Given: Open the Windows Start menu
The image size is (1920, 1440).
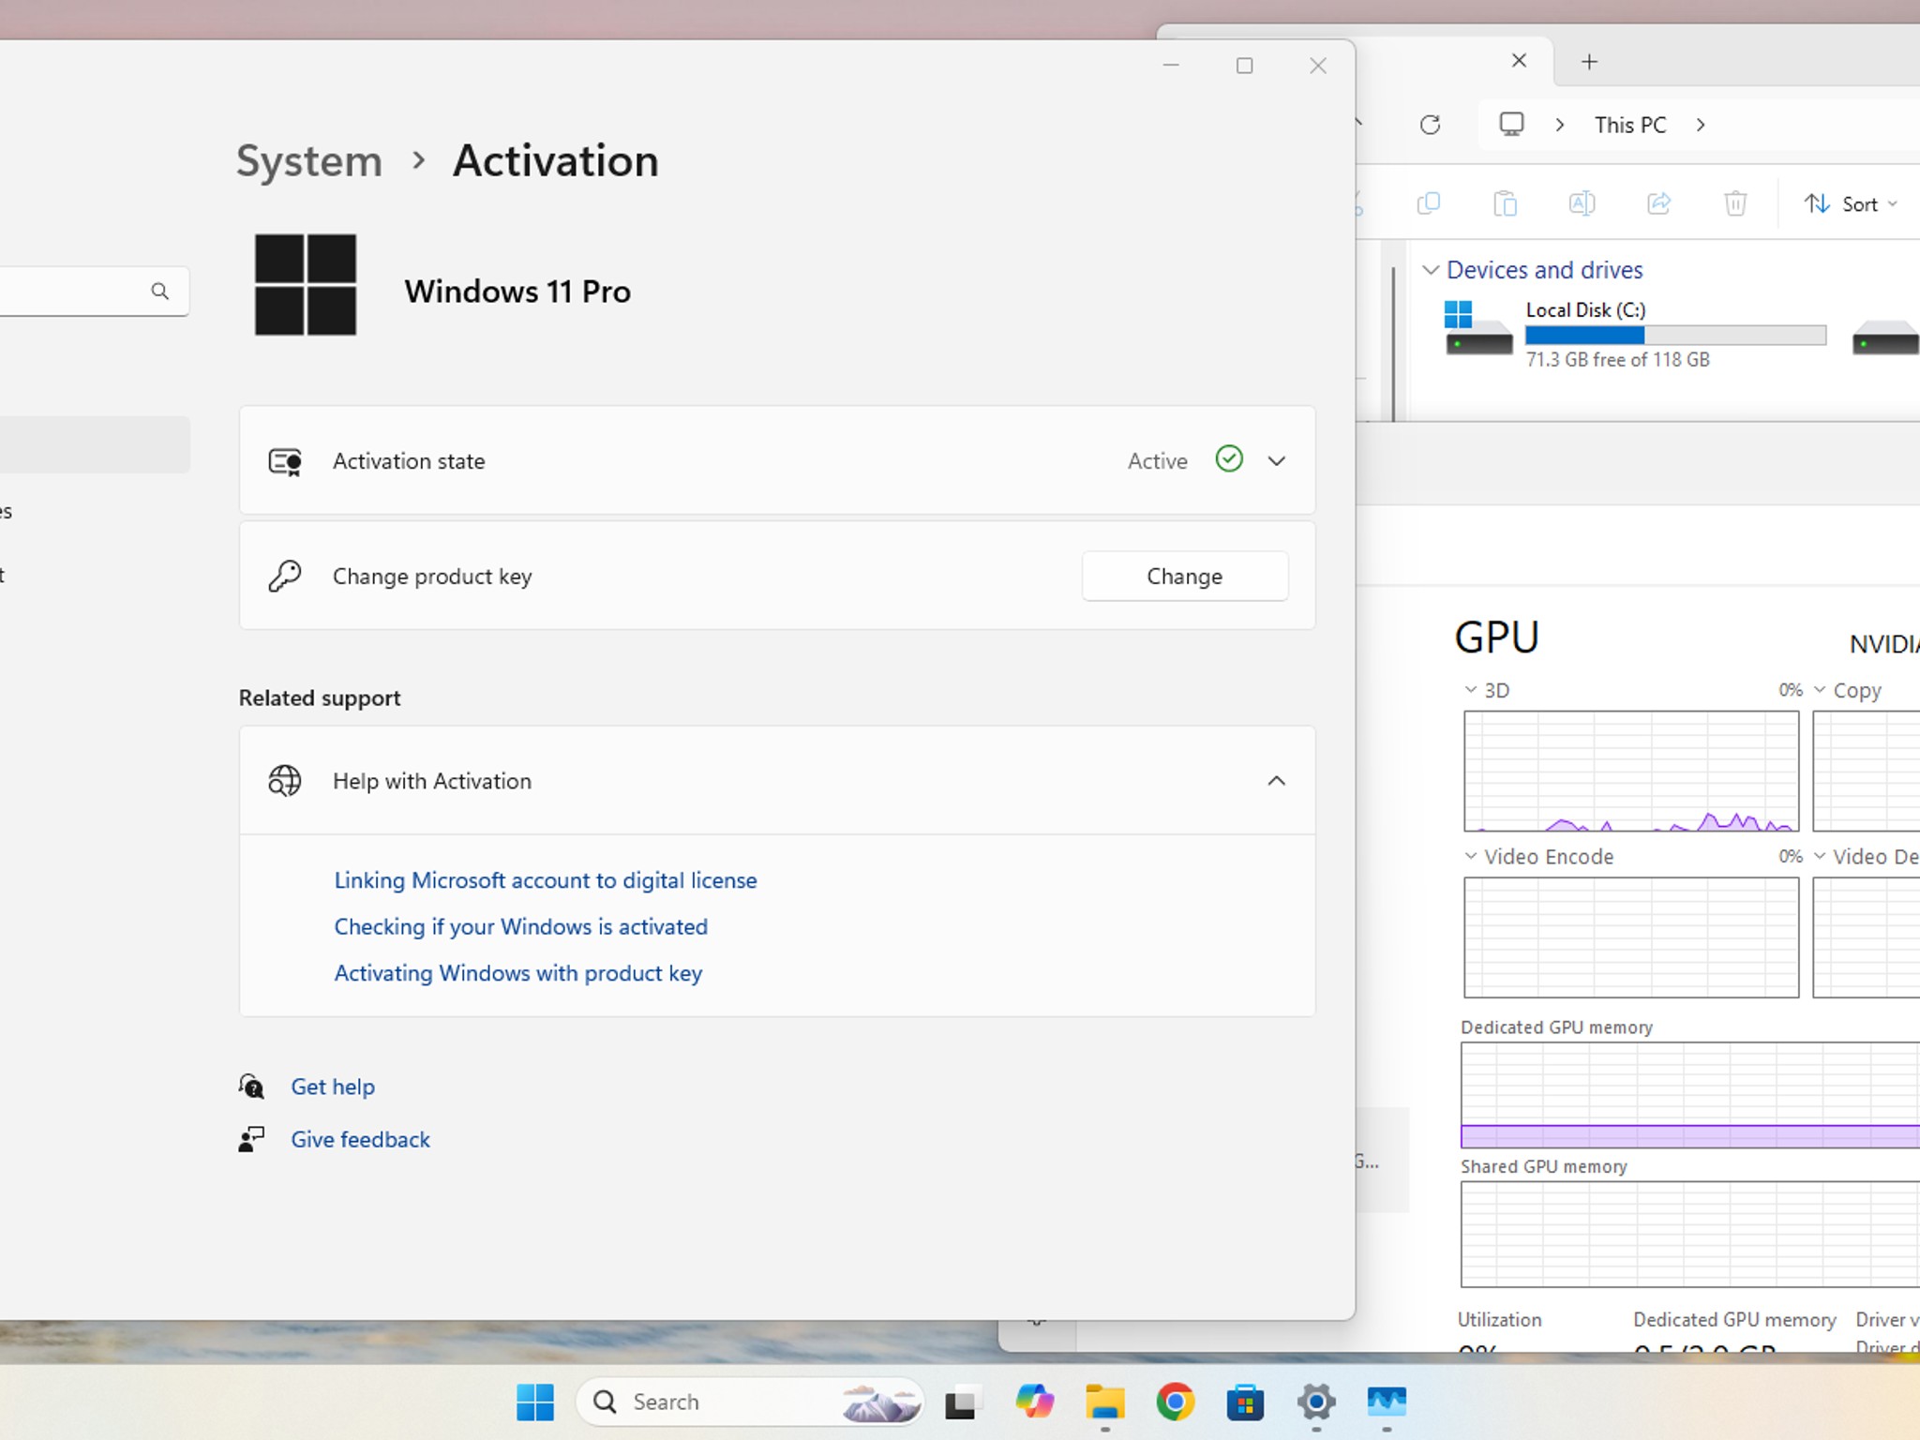Looking at the screenshot, I should 535,1402.
